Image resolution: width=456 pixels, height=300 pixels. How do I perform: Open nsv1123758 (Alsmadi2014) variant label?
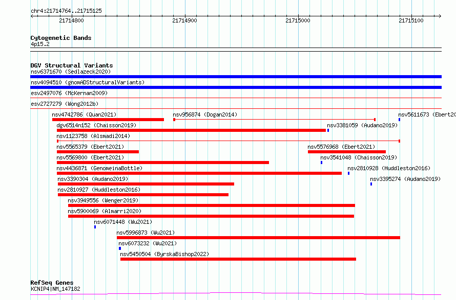click(93, 136)
